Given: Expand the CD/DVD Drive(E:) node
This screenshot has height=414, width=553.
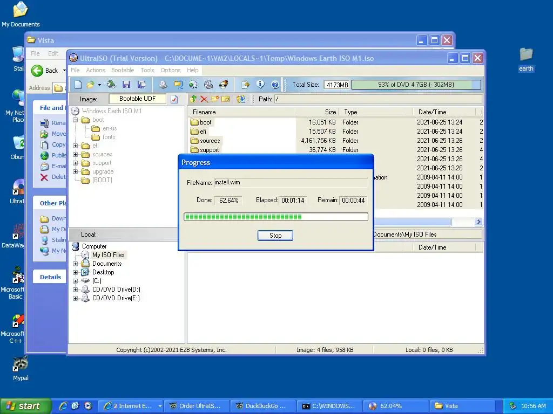Looking at the screenshot, I should point(75,298).
